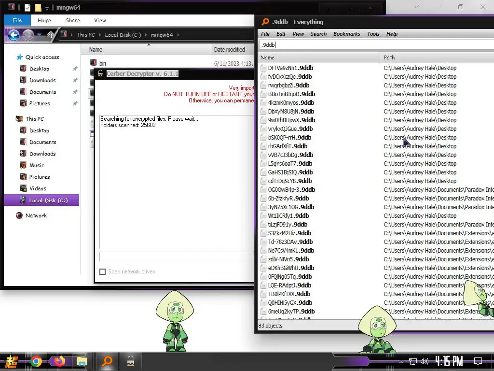
Task: Select This PC in navigation pane
Action: [x=35, y=119]
